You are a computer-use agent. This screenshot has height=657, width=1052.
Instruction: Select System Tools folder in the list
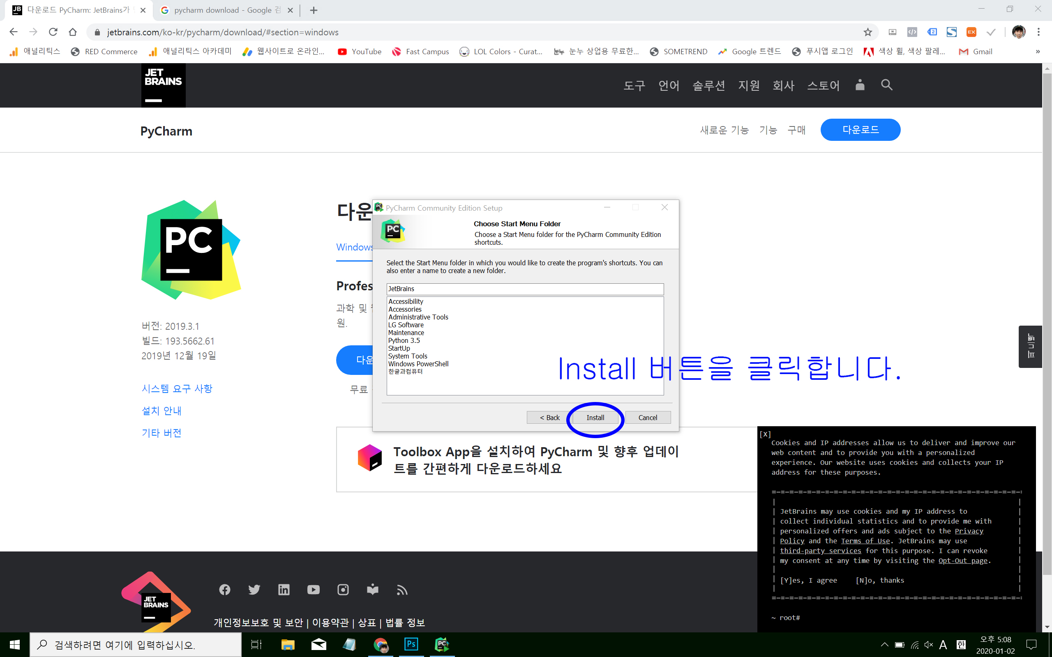pyautogui.click(x=408, y=356)
